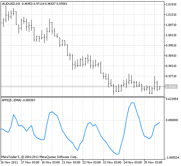Viewport: 181px width, 166px height.
Task: Click the 25 Nov 03:00 time label
Action: click(x=153, y=162)
